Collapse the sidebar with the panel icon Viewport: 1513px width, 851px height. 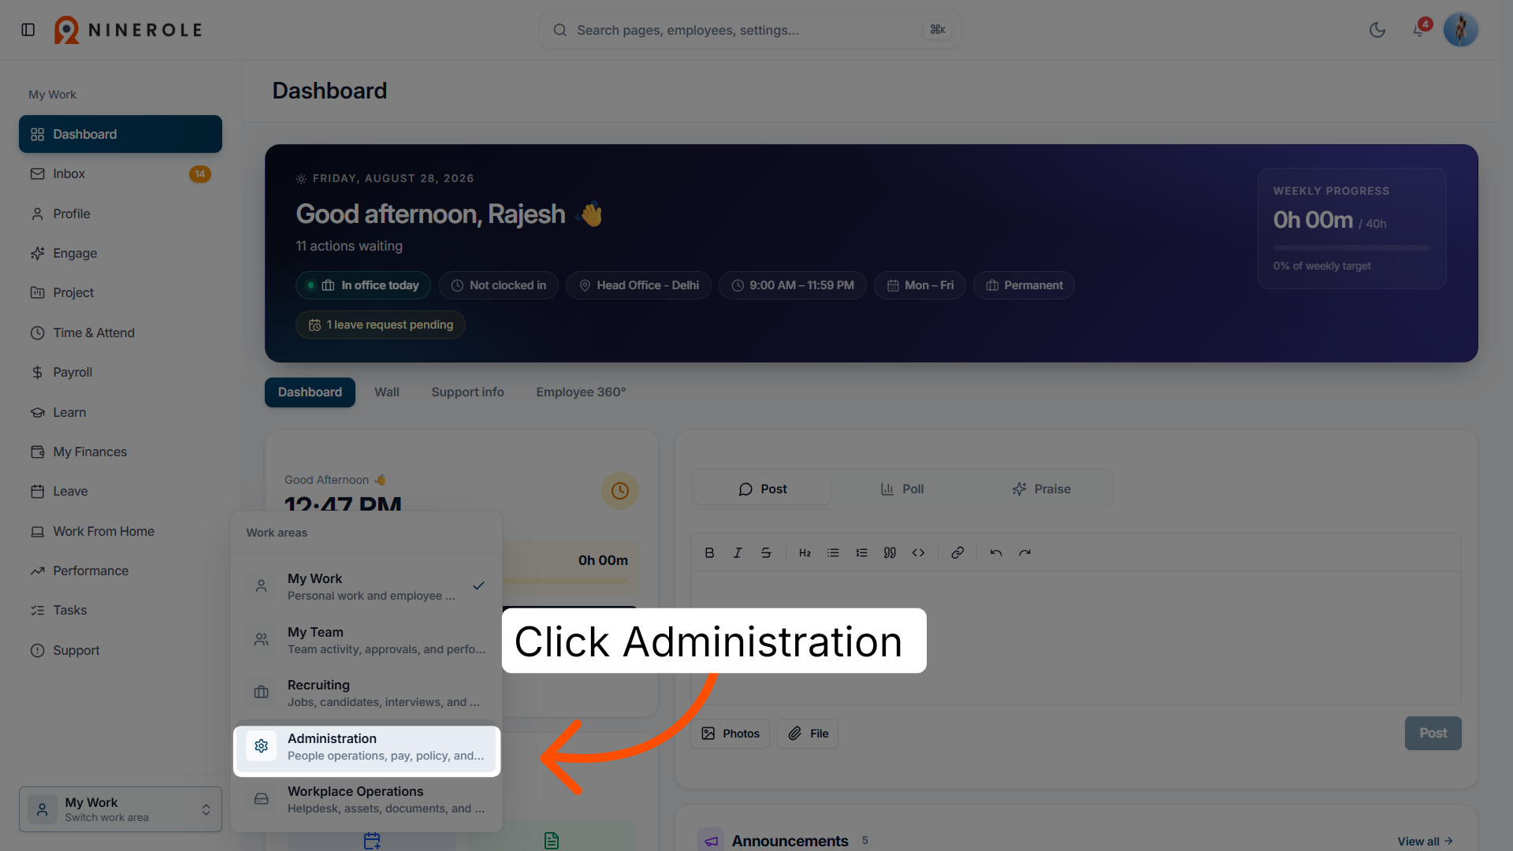click(x=28, y=30)
